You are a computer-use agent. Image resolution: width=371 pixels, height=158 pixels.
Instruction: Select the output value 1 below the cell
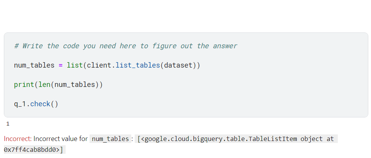[x=8, y=124]
